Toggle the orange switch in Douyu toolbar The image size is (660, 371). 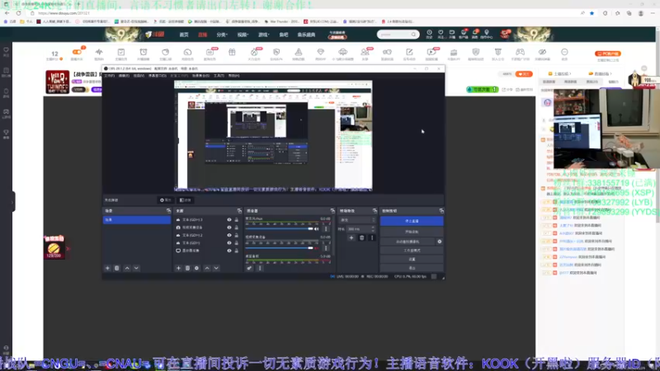[77, 52]
